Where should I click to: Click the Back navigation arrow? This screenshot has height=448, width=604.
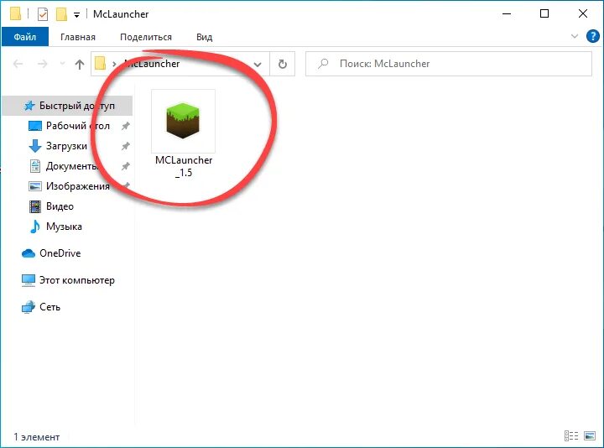(18, 64)
